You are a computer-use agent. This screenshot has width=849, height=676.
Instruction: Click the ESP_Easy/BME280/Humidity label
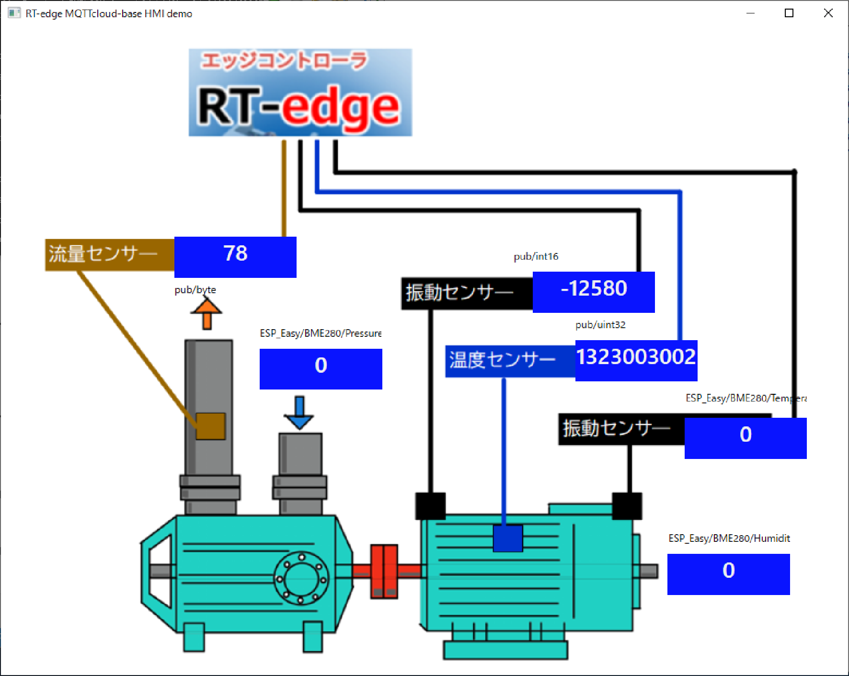[x=729, y=539]
